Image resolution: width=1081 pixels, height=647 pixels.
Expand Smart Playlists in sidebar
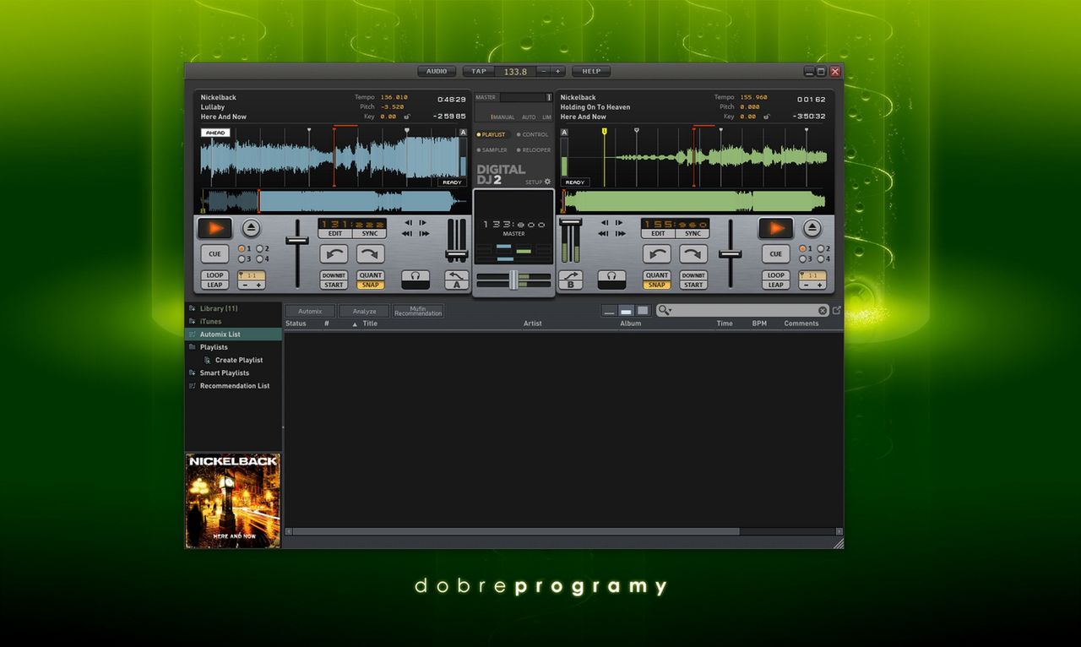click(x=193, y=372)
